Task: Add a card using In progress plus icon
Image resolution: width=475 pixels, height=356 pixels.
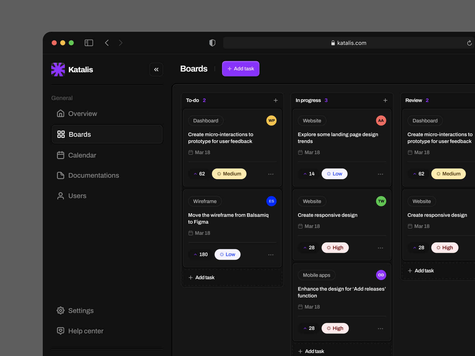Action: [x=385, y=100]
